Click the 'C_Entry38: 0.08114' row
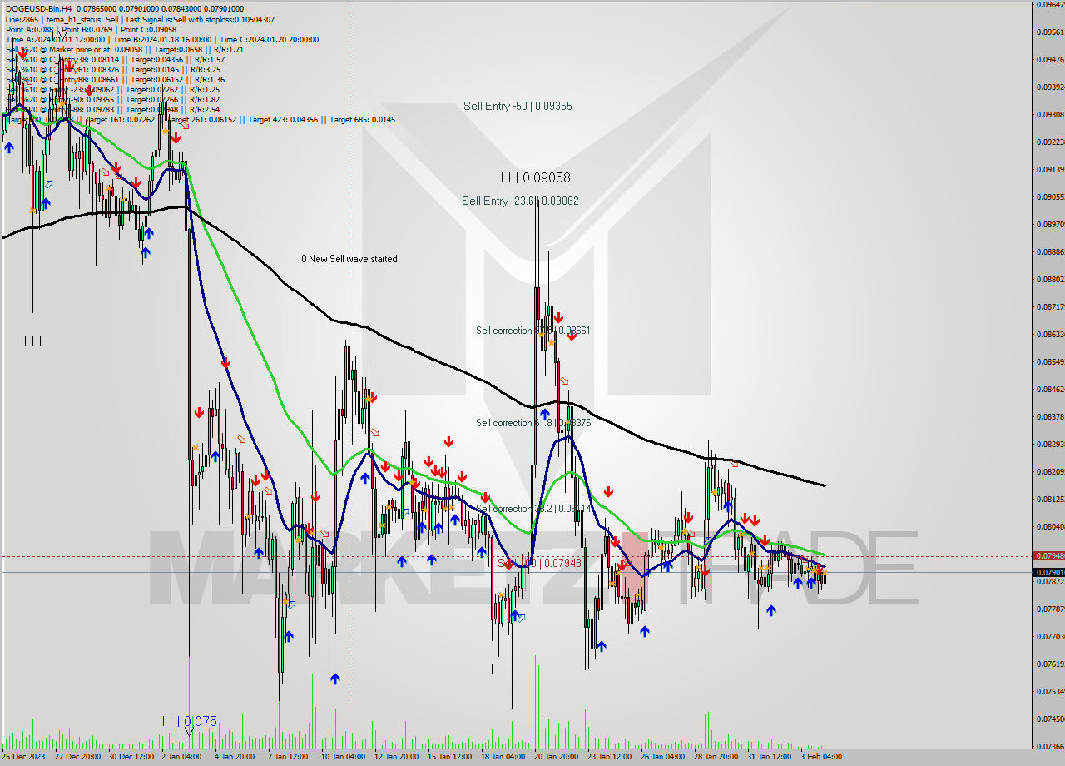The image size is (1065, 766). tap(115, 59)
